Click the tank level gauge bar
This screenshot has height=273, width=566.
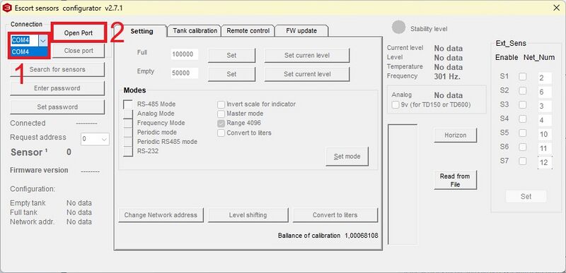click(x=403, y=184)
